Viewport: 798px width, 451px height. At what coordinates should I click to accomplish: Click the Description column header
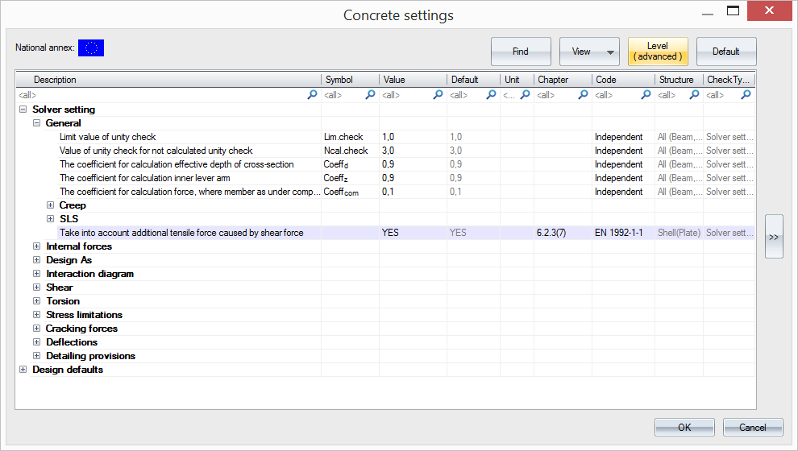coord(169,80)
